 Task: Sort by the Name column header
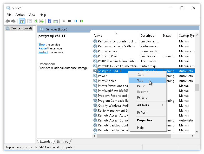click(x=116, y=36)
